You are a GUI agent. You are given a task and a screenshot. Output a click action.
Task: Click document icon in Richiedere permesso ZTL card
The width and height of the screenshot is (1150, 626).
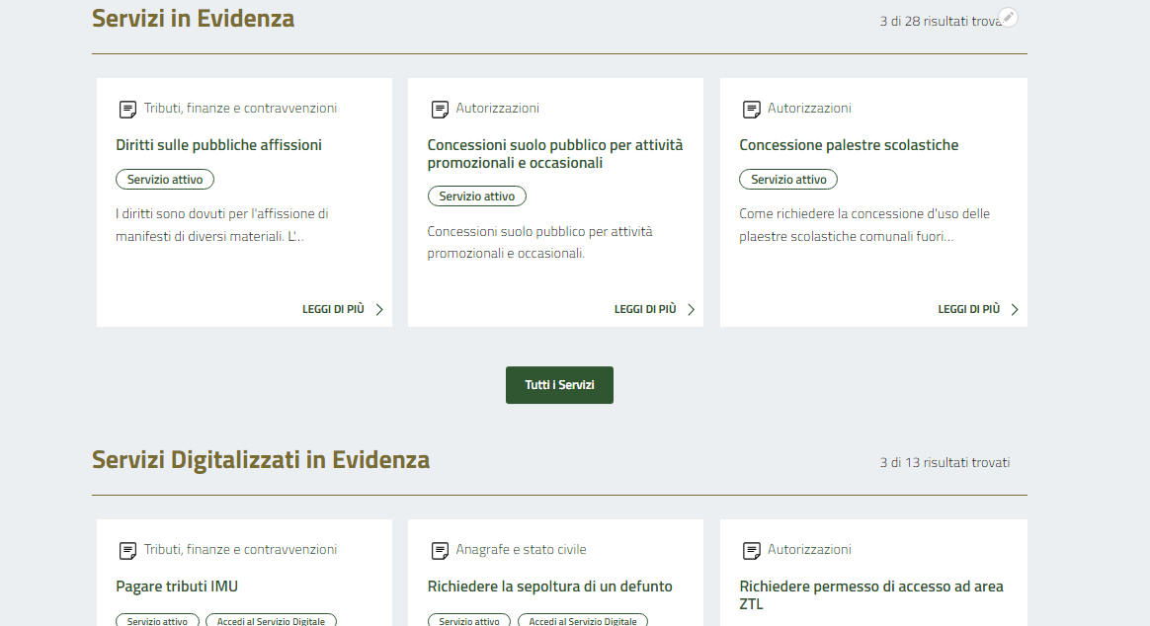pos(752,550)
